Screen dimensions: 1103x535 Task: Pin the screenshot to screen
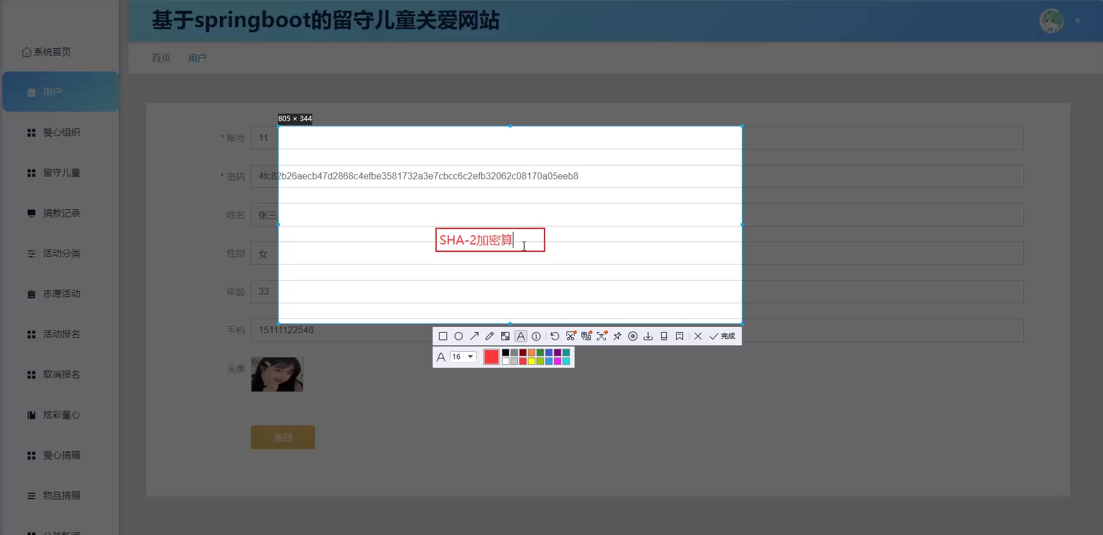(x=617, y=336)
